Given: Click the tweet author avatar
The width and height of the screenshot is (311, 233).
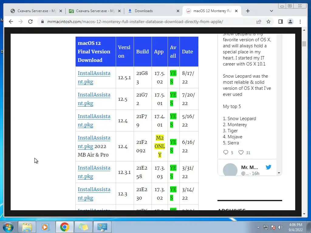Looking at the screenshot, I should point(230,170).
